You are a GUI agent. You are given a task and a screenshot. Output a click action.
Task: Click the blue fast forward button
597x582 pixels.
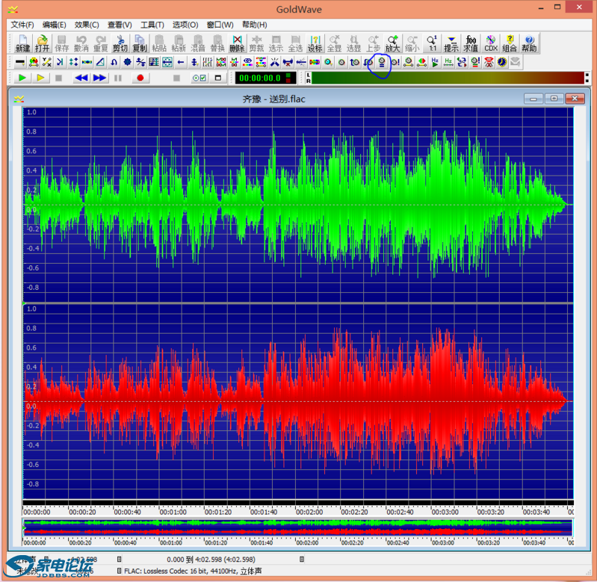[99, 78]
